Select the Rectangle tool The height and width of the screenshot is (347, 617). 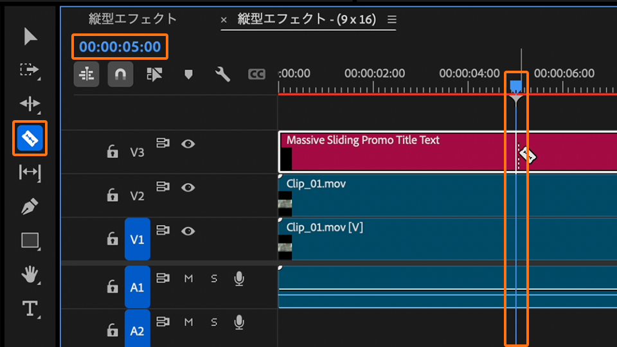(30, 241)
